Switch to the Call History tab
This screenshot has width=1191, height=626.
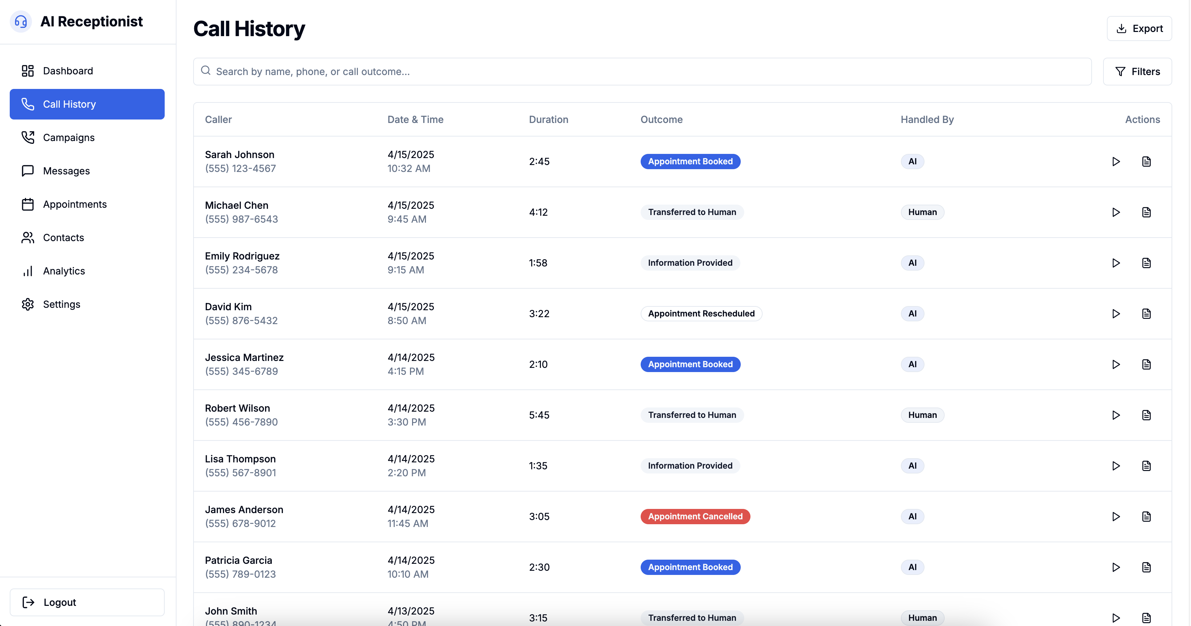70,104
